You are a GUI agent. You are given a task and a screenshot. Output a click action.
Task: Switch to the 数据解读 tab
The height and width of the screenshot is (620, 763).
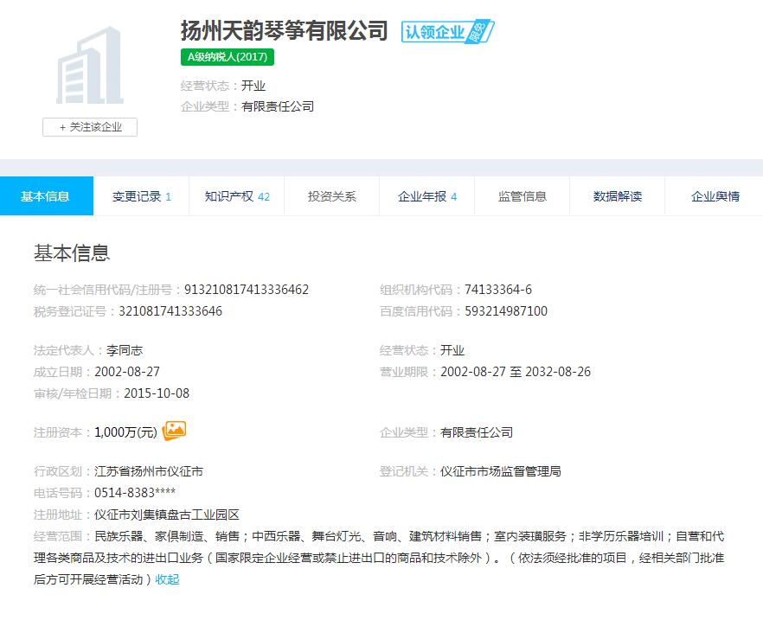coord(617,196)
